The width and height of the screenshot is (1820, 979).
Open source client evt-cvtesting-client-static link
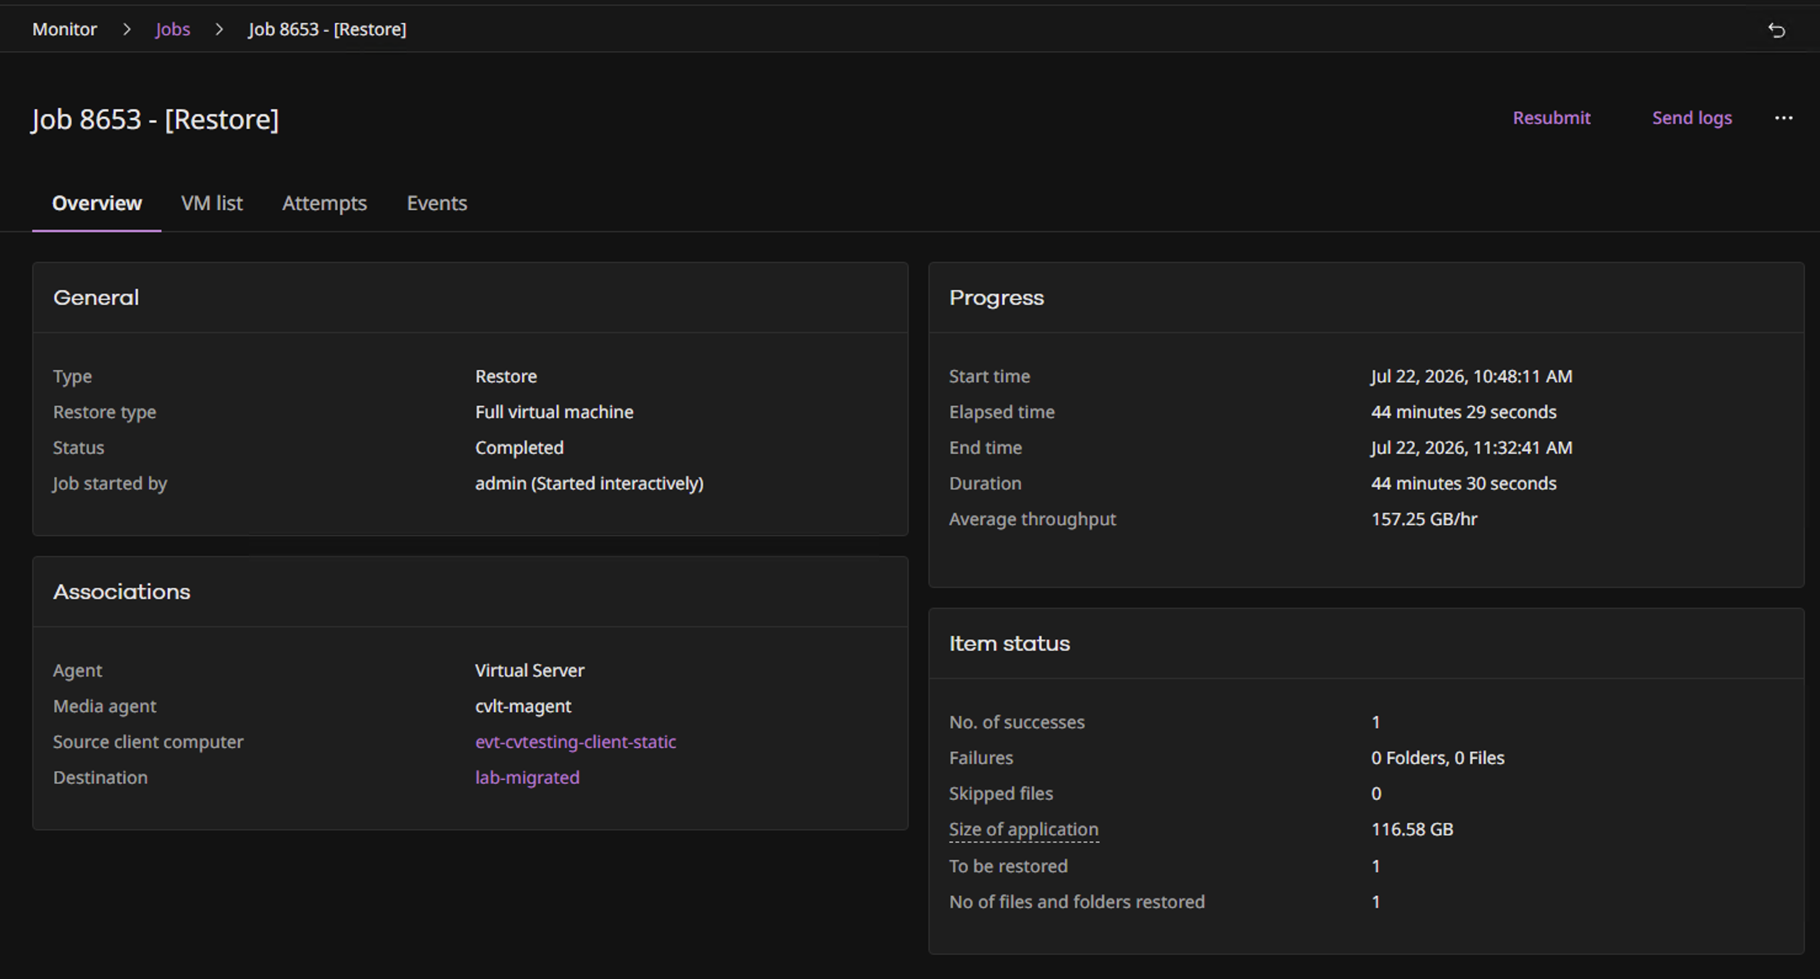tap(575, 742)
